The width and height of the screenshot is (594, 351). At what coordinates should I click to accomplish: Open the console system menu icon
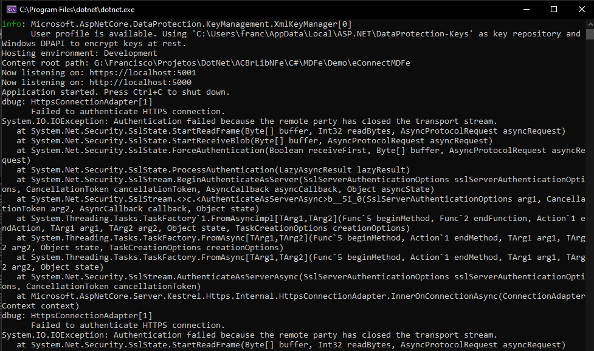pyautogui.click(x=12, y=10)
